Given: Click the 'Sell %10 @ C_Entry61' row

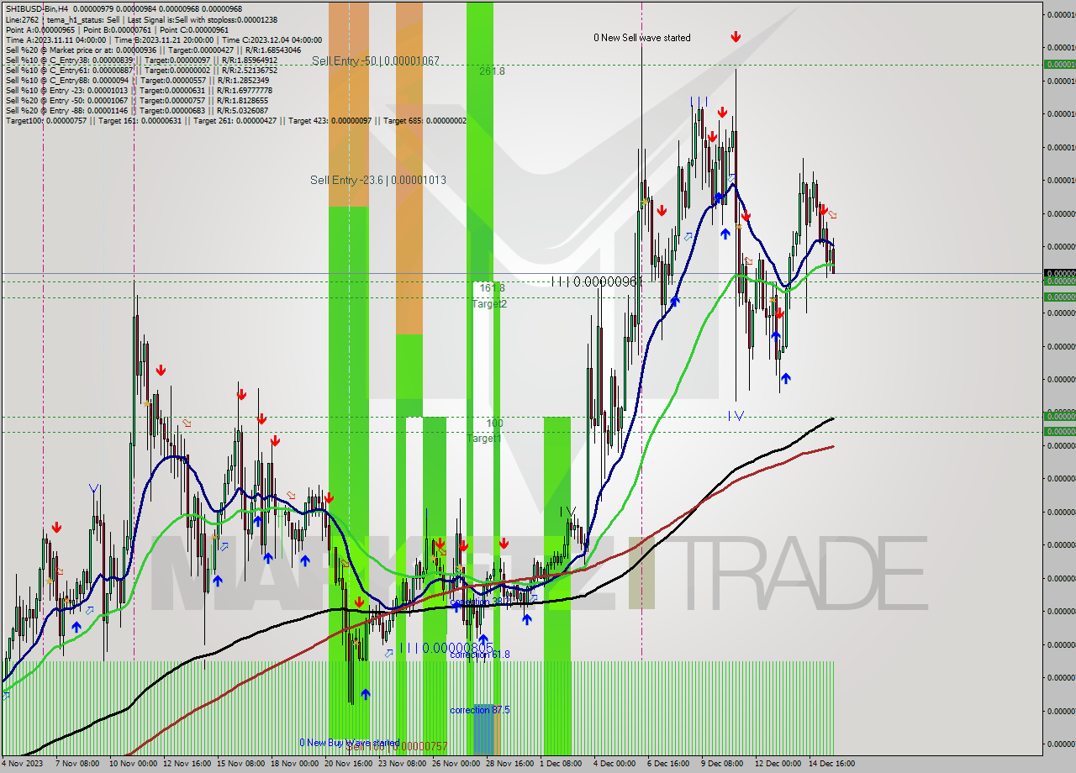Looking at the screenshot, I should point(141,70).
